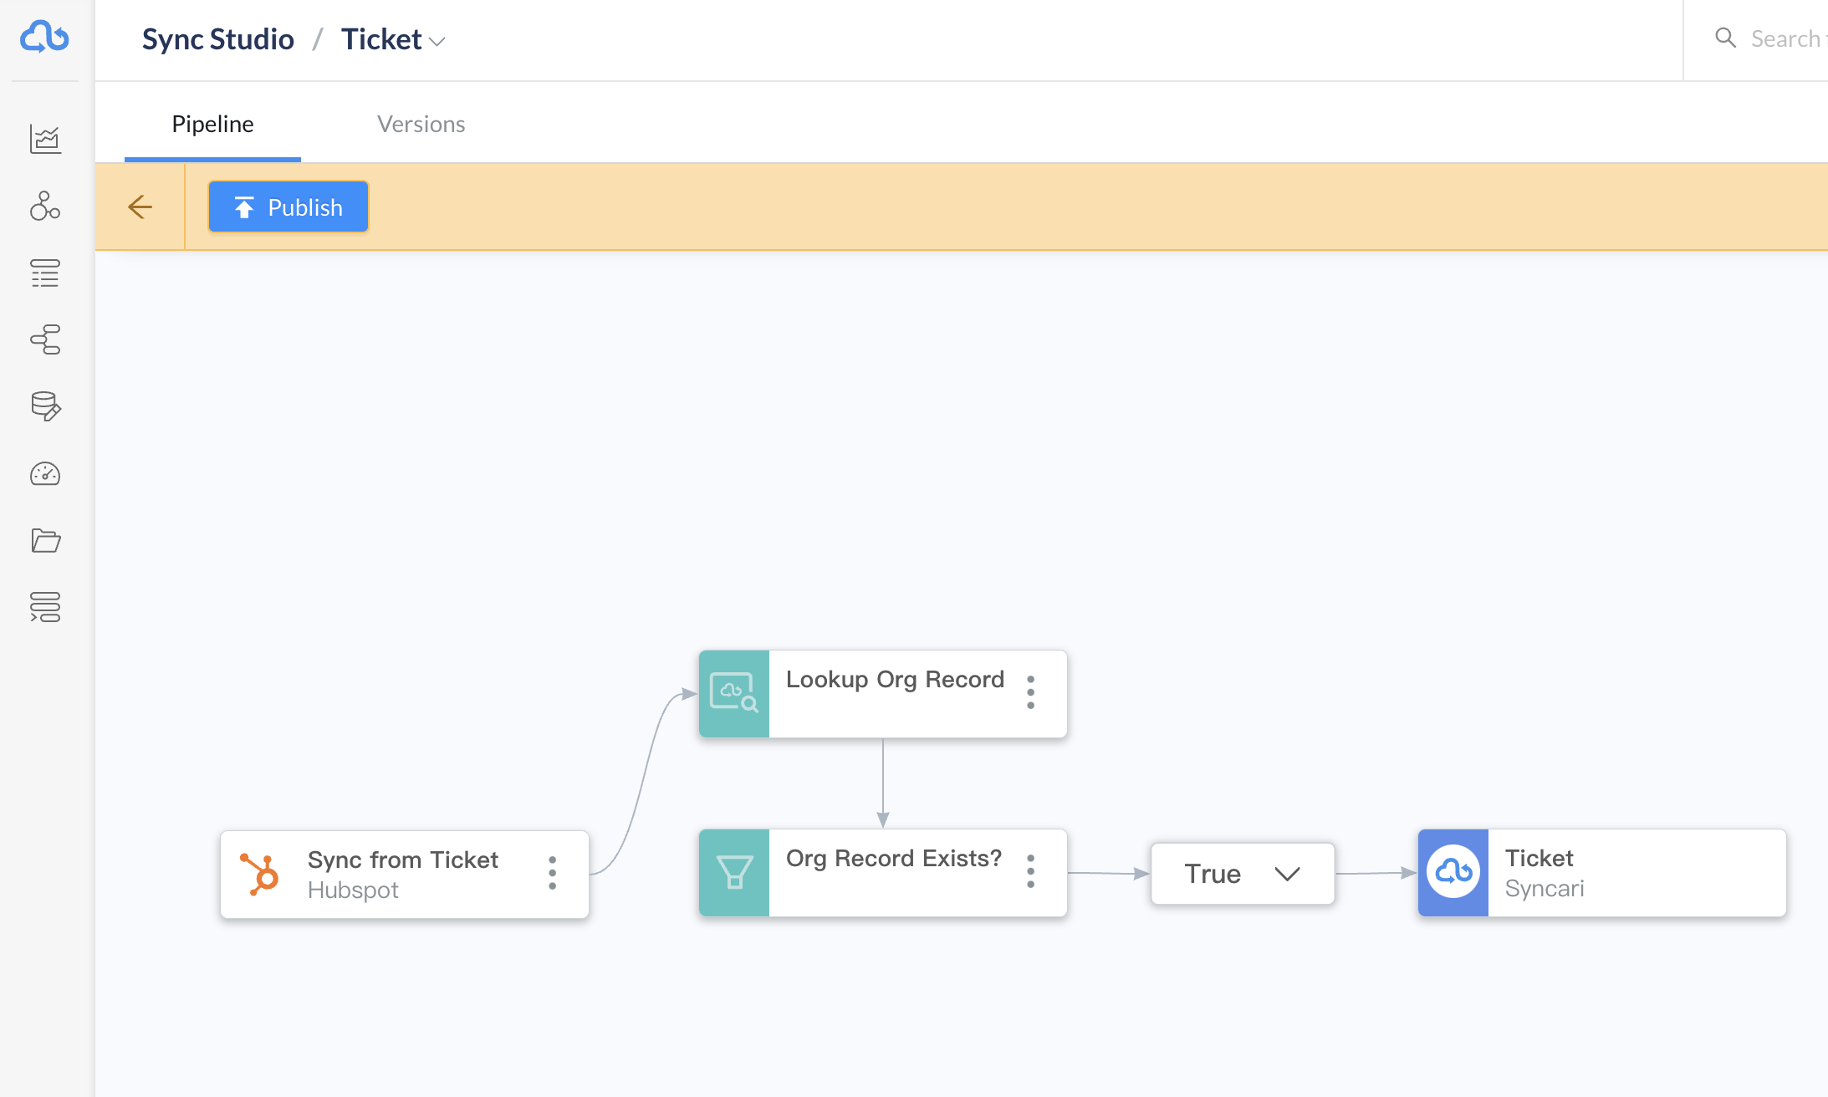
Task: Click the Lookup Org Record node icon
Action: [734, 694]
